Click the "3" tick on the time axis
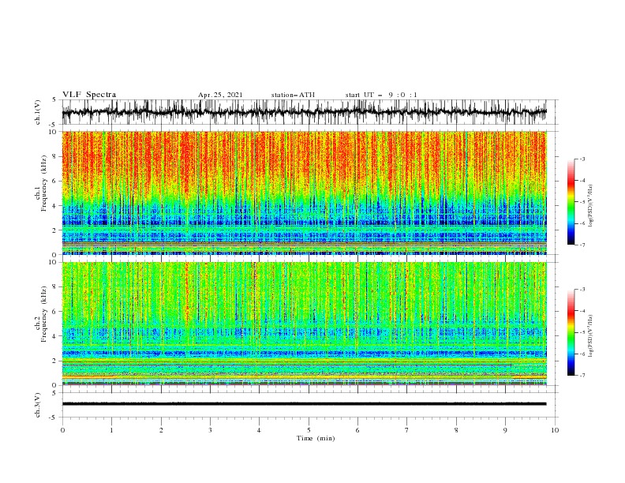Image resolution: width=625 pixels, height=483 pixels. point(210,430)
